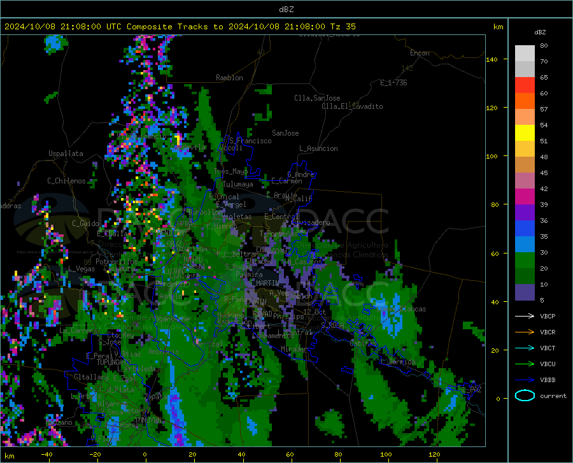Click the 'Clla.SanJose' map label
Viewport: 573px width, 463px height.
coord(317,98)
